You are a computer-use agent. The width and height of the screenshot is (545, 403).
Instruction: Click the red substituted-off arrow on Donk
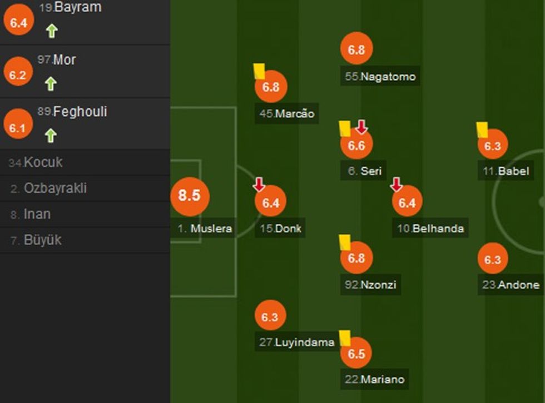[259, 185]
